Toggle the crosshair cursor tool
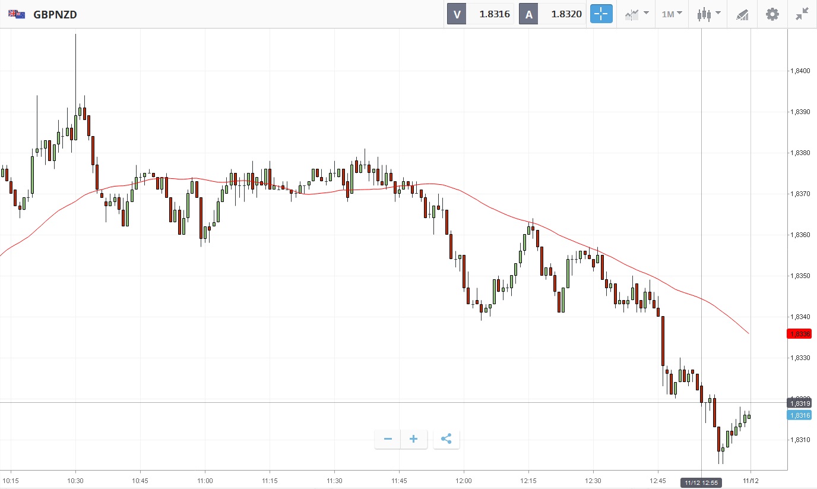This screenshot has height=489, width=817. 601,14
